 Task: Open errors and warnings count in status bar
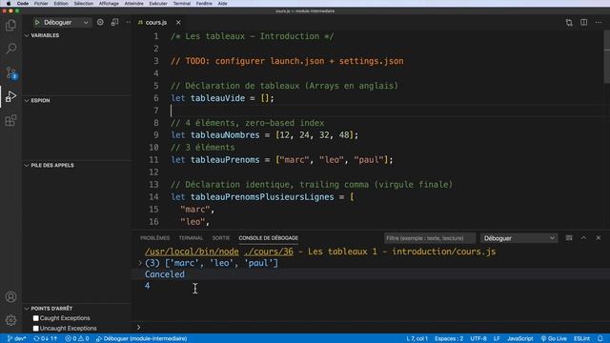(77, 339)
